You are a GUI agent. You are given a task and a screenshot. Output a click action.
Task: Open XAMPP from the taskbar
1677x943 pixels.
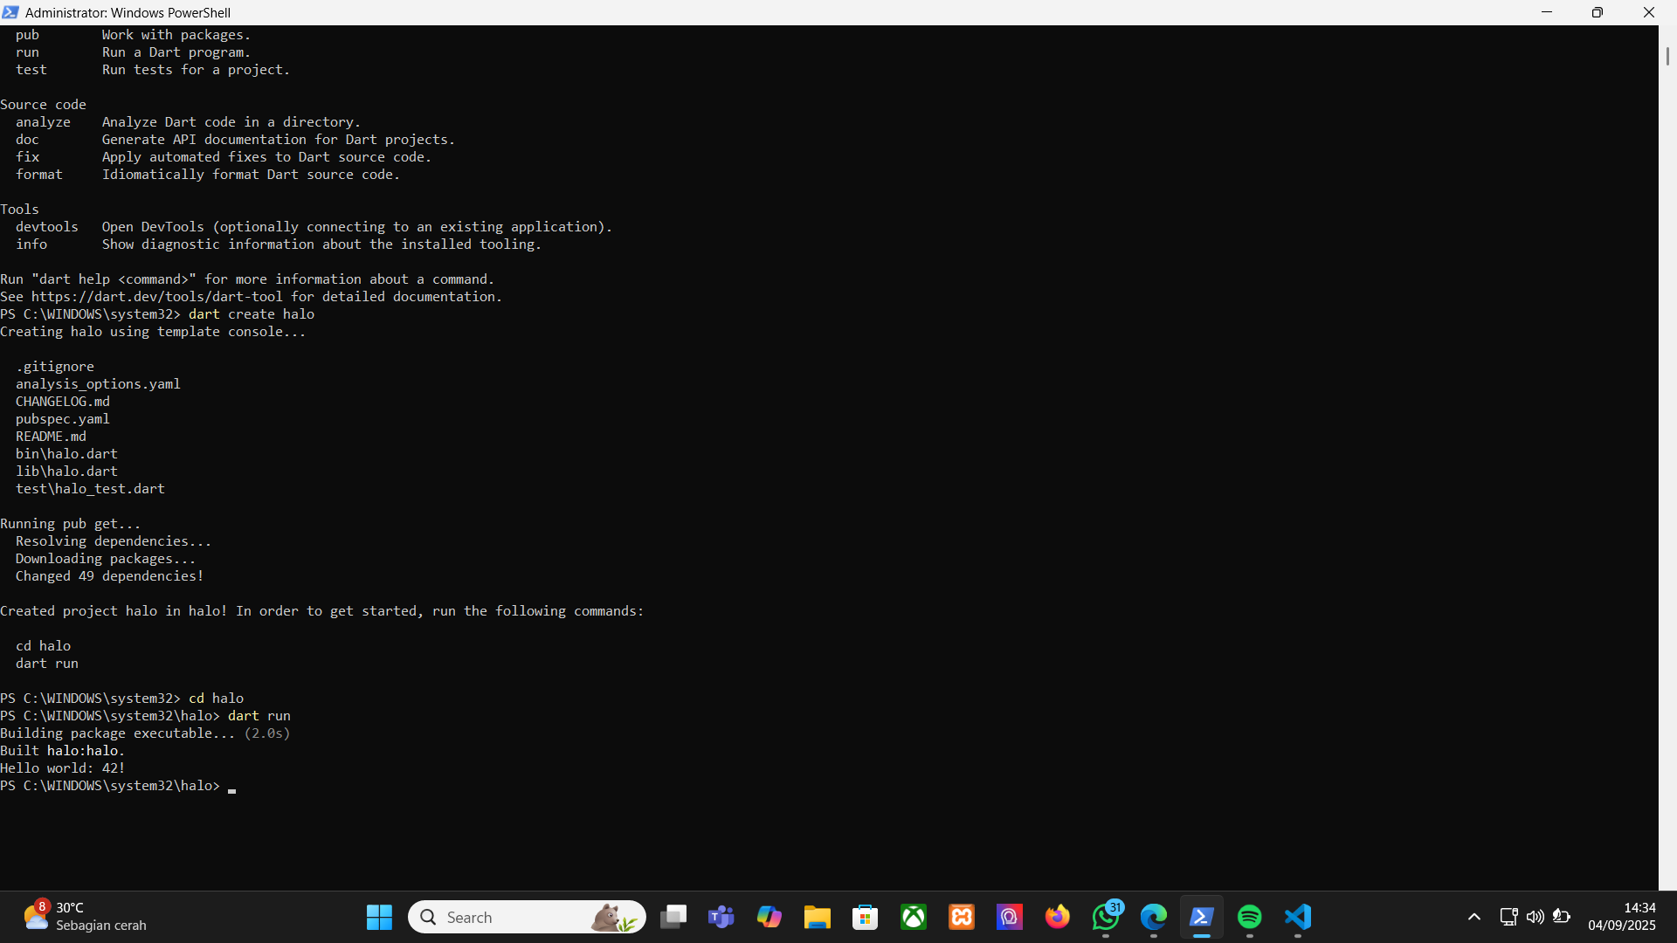pos(962,917)
